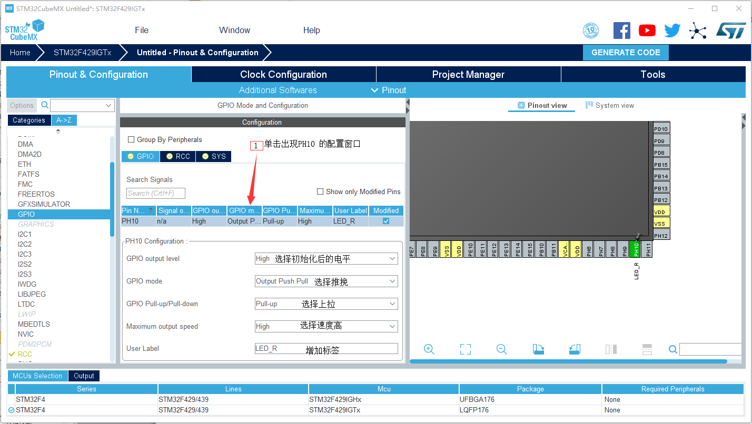
Task: Click the search icon beside Options
Action: [x=45, y=105]
